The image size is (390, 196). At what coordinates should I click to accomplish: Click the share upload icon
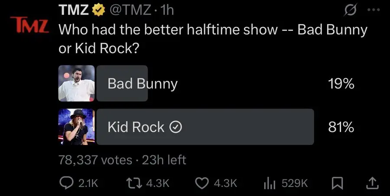coord(371,183)
